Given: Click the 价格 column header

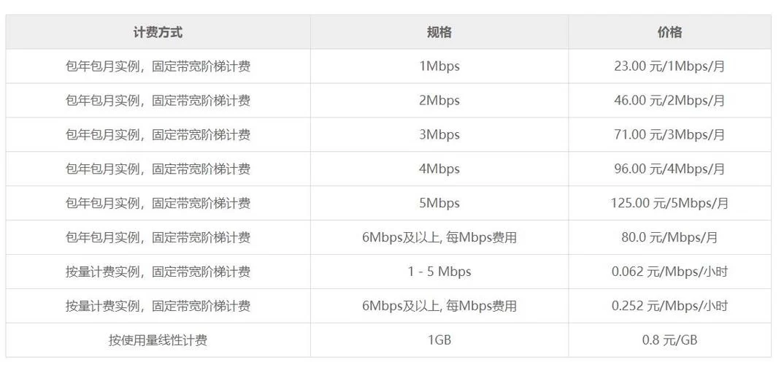Looking at the screenshot, I should point(669,32).
